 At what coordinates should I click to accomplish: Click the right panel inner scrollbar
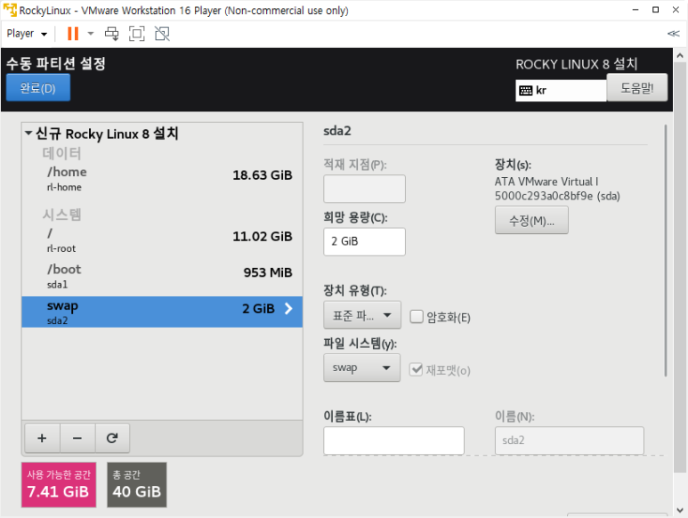tap(665, 250)
